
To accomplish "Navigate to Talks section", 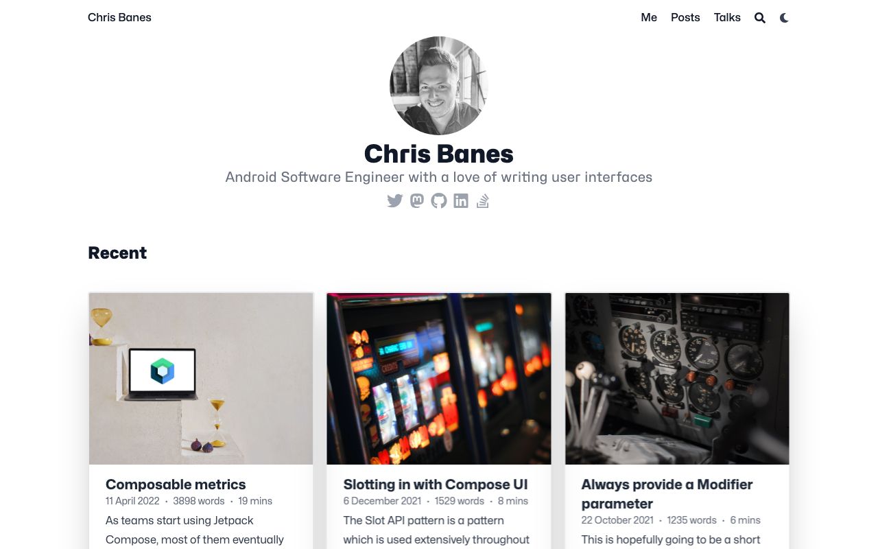I will click(727, 17).
